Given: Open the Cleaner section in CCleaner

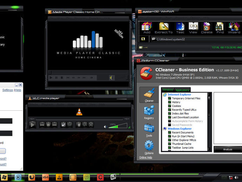Looking at the screenshot, I should [x=149, y=95].
